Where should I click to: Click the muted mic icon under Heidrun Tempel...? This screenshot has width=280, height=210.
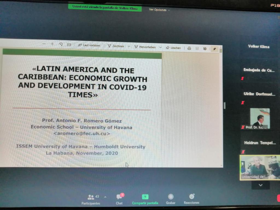click(x=243, y=152)
